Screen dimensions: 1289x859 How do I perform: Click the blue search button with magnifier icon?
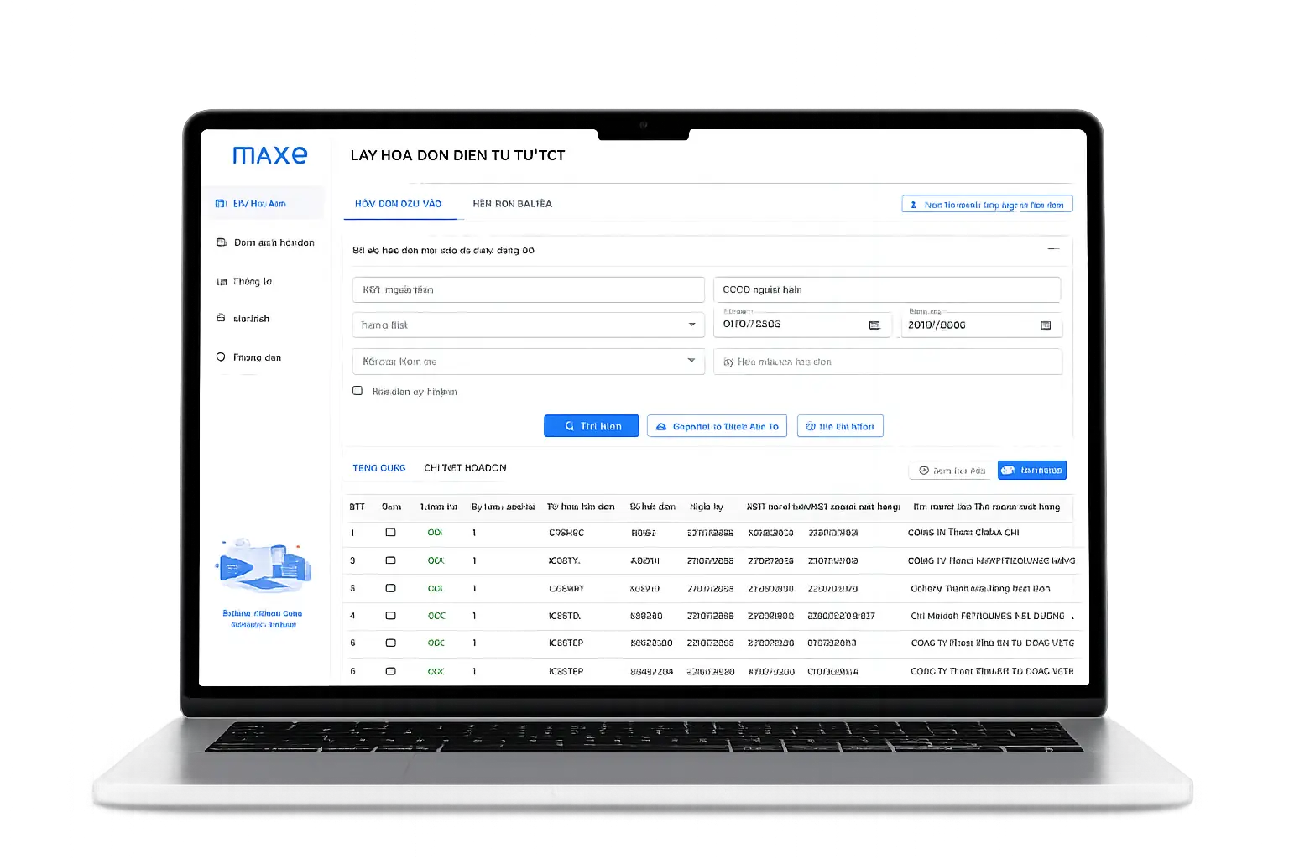point(592,426)
